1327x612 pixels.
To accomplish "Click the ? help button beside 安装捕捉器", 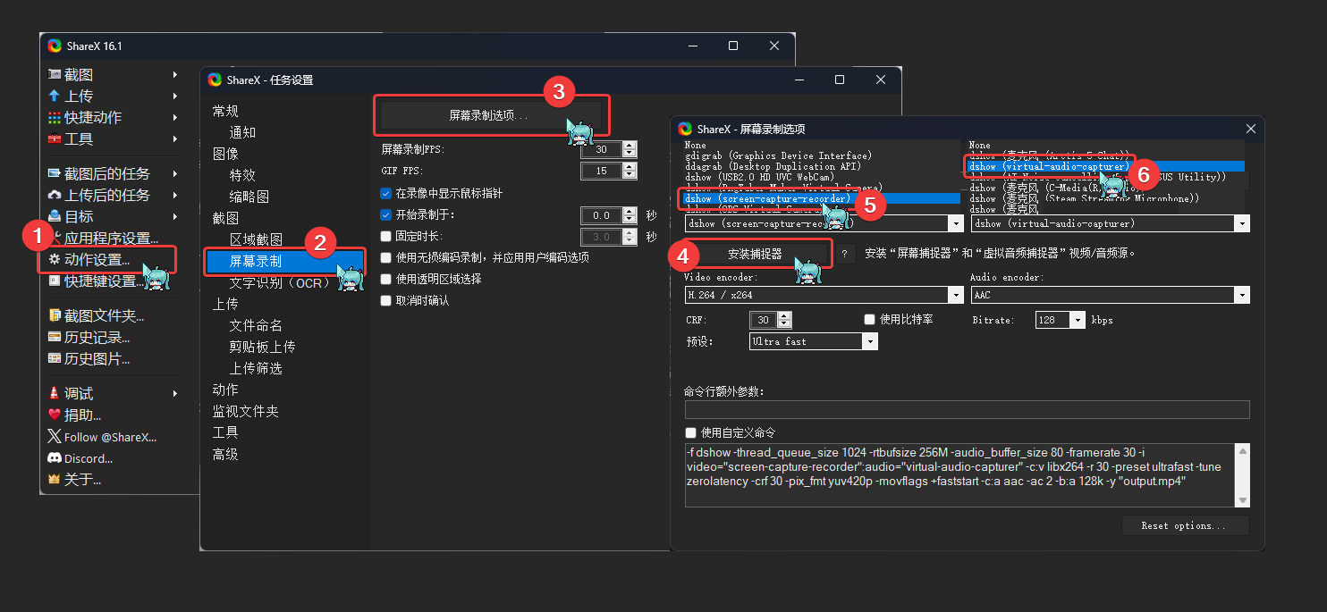I will click(844, 254).
